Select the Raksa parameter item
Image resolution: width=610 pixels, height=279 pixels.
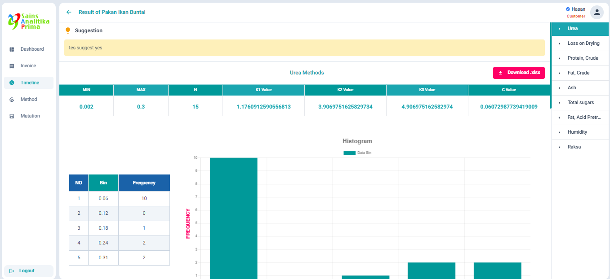point(574,147)
